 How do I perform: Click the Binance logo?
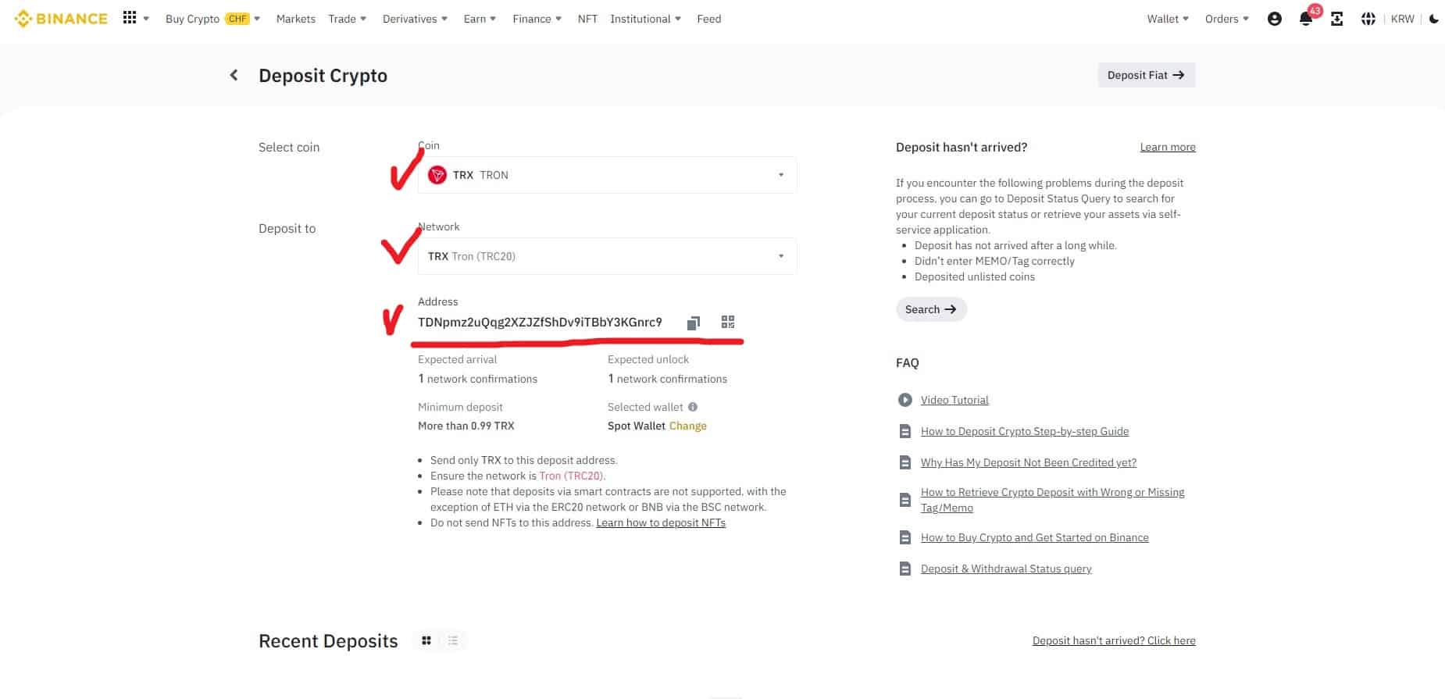[61, 19]
